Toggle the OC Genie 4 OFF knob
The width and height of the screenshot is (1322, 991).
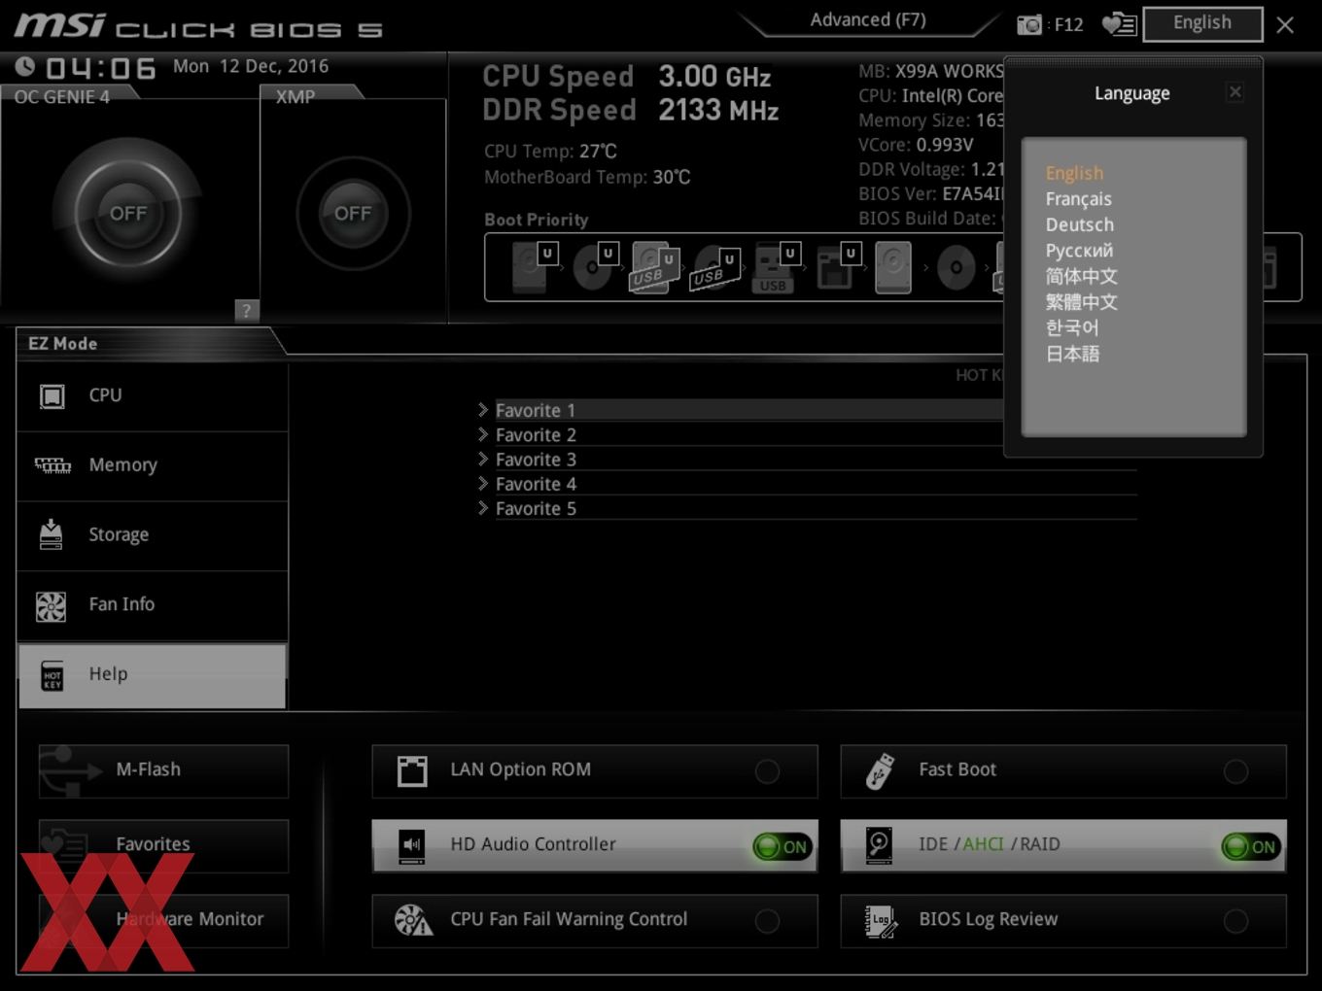click(x=128, y=214)
